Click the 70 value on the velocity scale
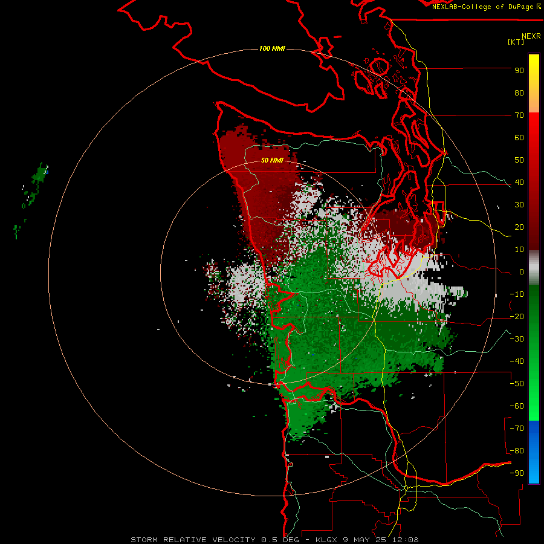This screenshot has width=544, height=544. 519,115
